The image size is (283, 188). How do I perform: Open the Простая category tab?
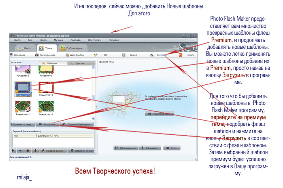point(81,63)
